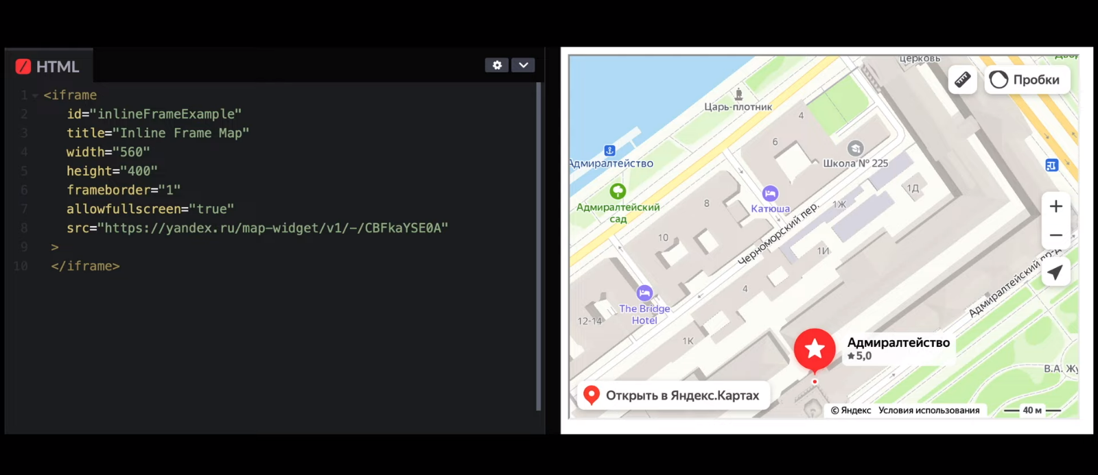The image size is (1098, 475).
Task: Click the title="Inline Frame Map" line
Action: (x=158, y=133)
